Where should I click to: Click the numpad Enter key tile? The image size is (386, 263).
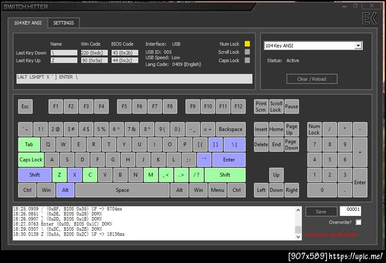click(x=360, y=183)
